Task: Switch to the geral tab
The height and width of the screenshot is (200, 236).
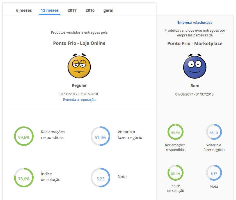Action: pos(108,10)
